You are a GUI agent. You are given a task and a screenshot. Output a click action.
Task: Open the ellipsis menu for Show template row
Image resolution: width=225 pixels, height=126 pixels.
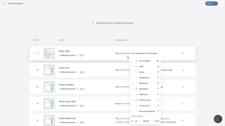[188, 87]
